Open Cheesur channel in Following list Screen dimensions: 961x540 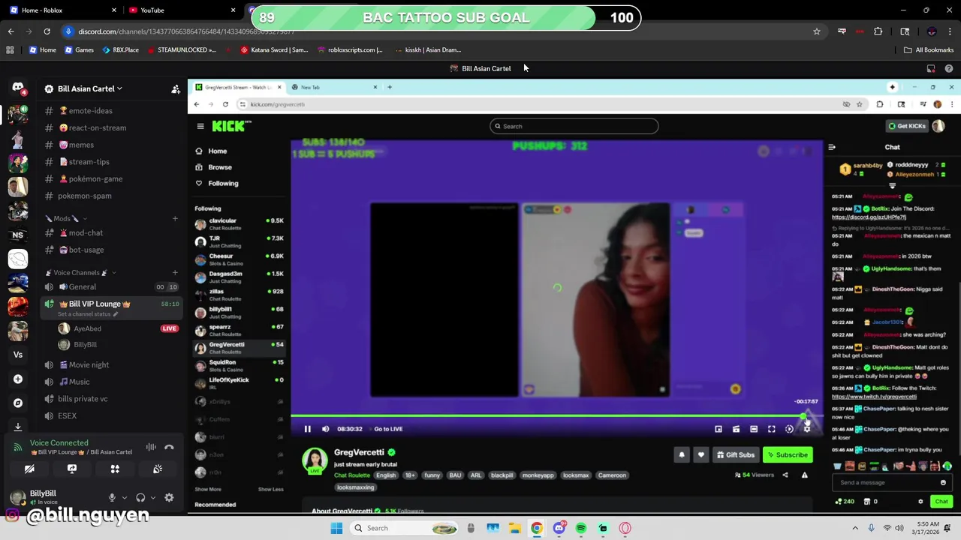click(239, 259)
